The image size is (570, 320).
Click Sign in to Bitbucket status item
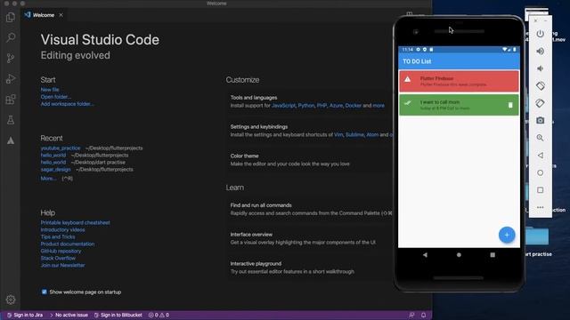click(118, 316)
